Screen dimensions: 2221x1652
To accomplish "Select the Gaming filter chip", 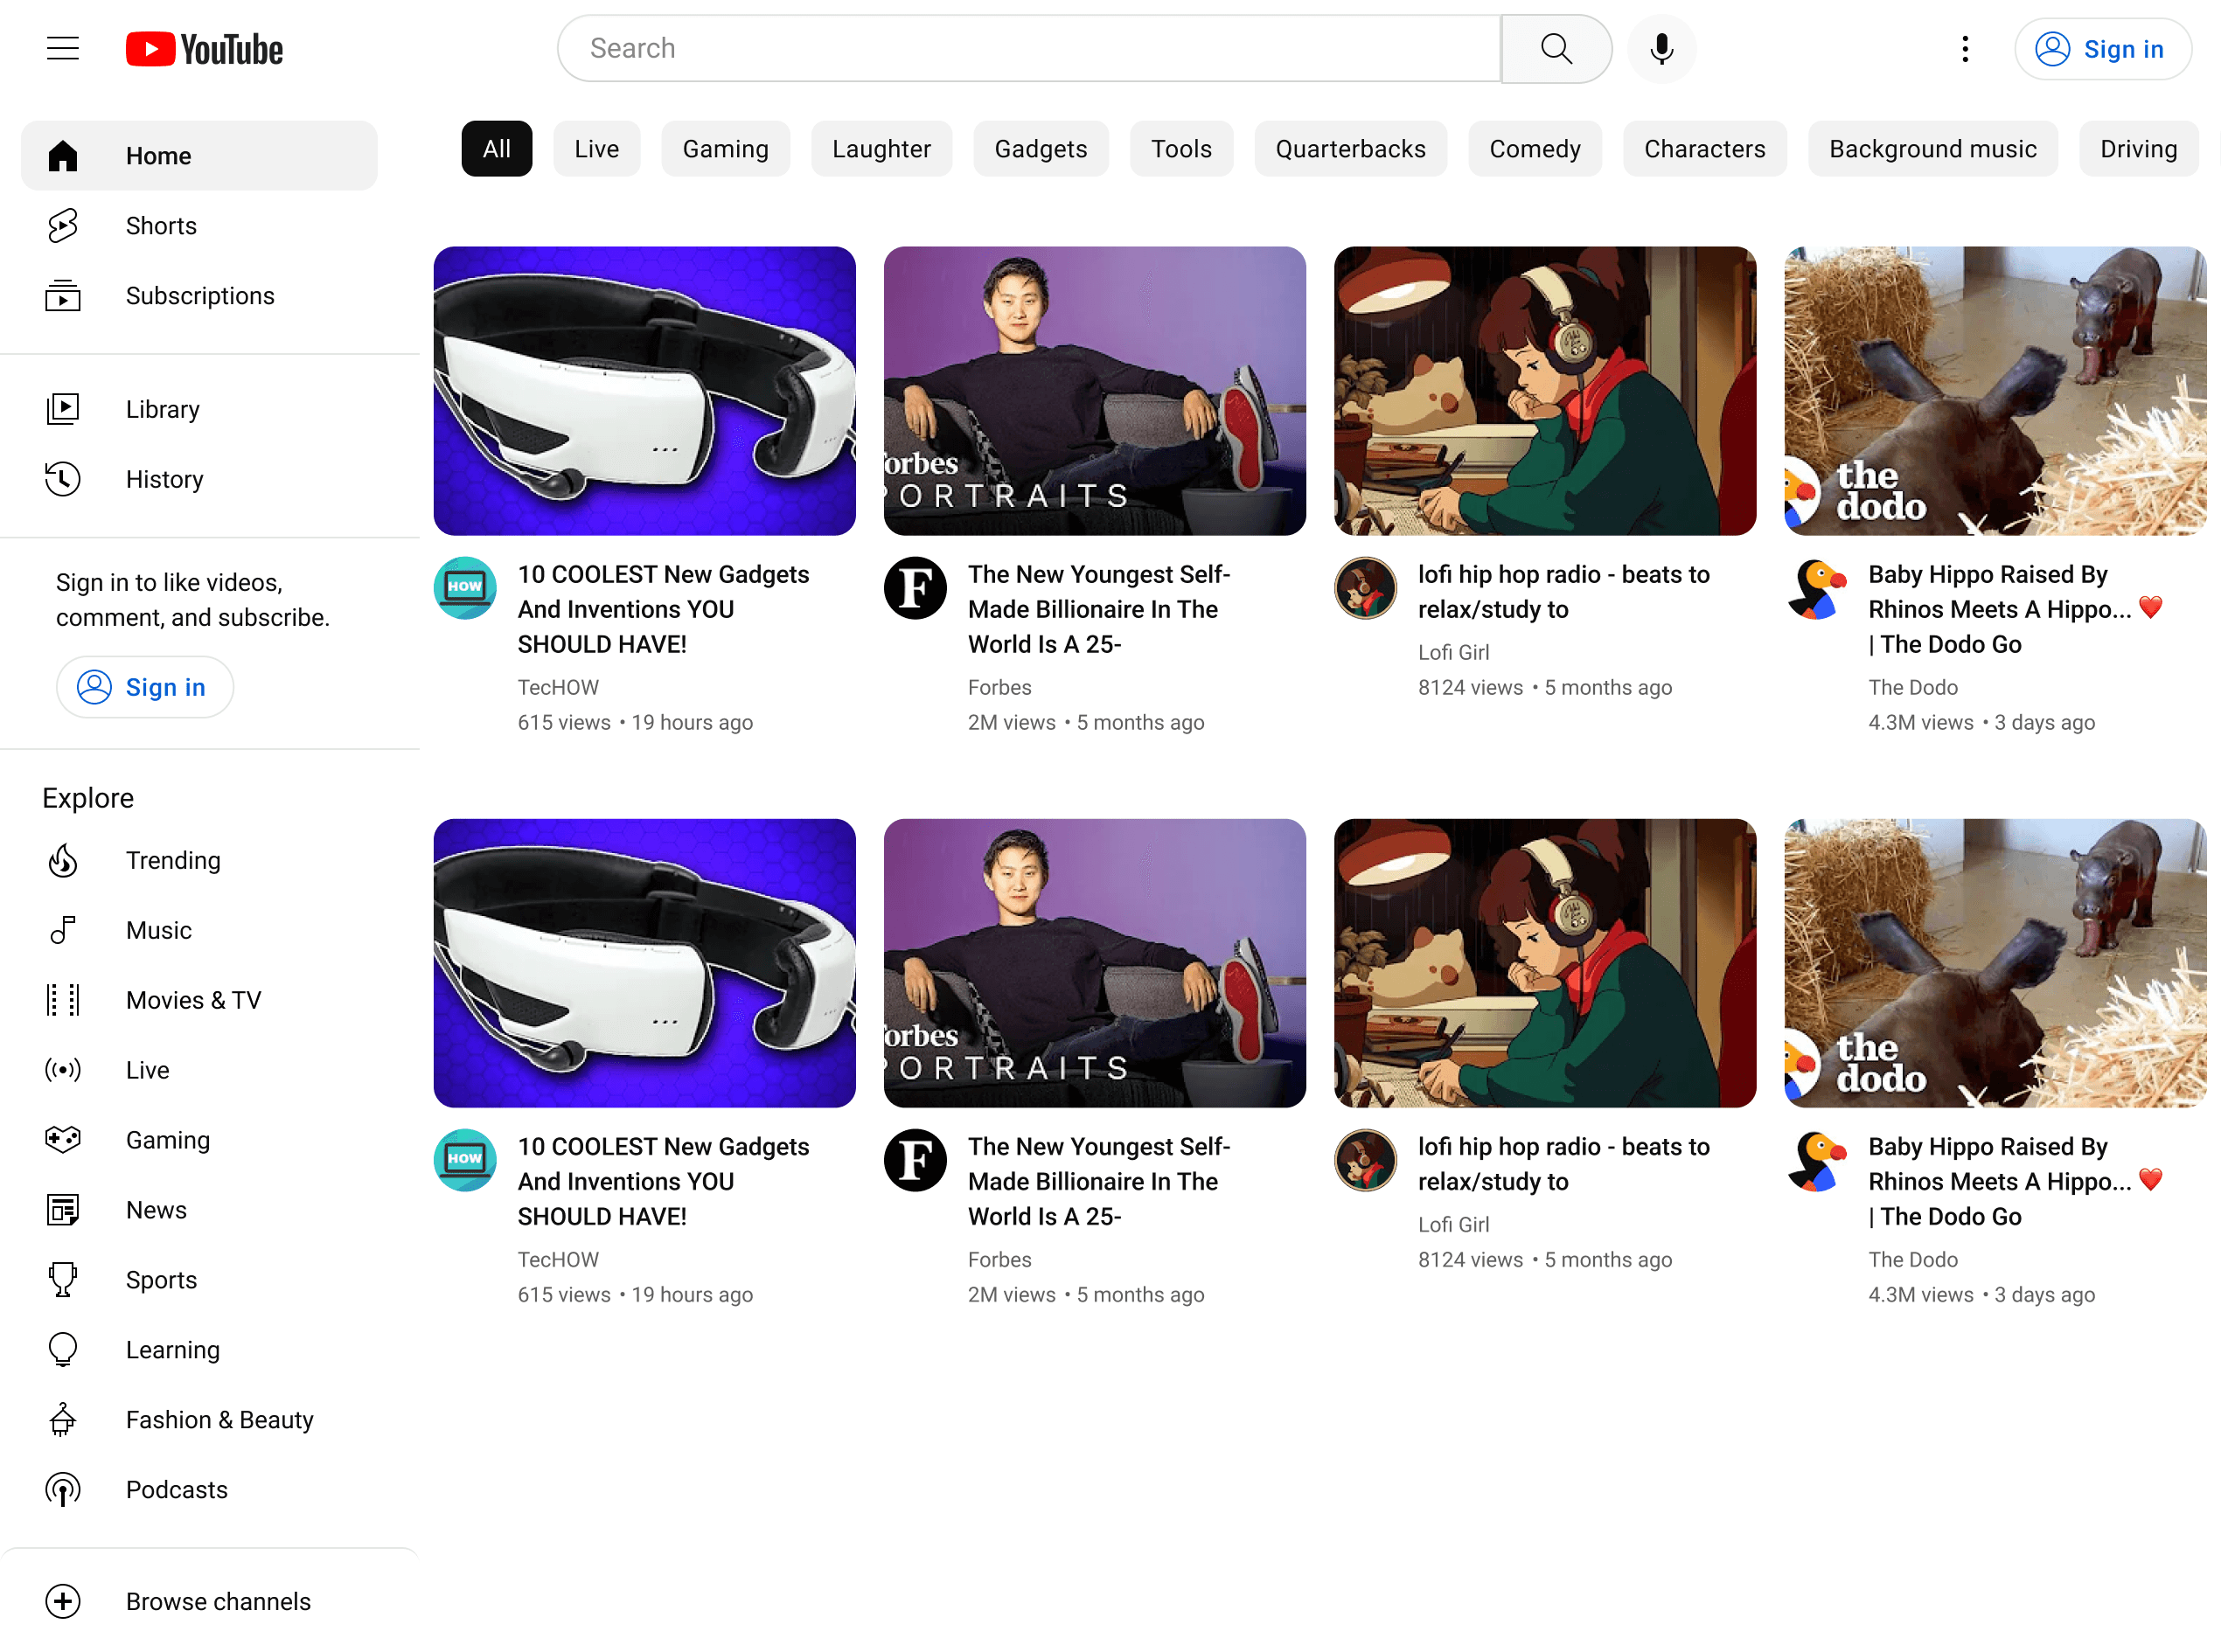I will point(726,149).
